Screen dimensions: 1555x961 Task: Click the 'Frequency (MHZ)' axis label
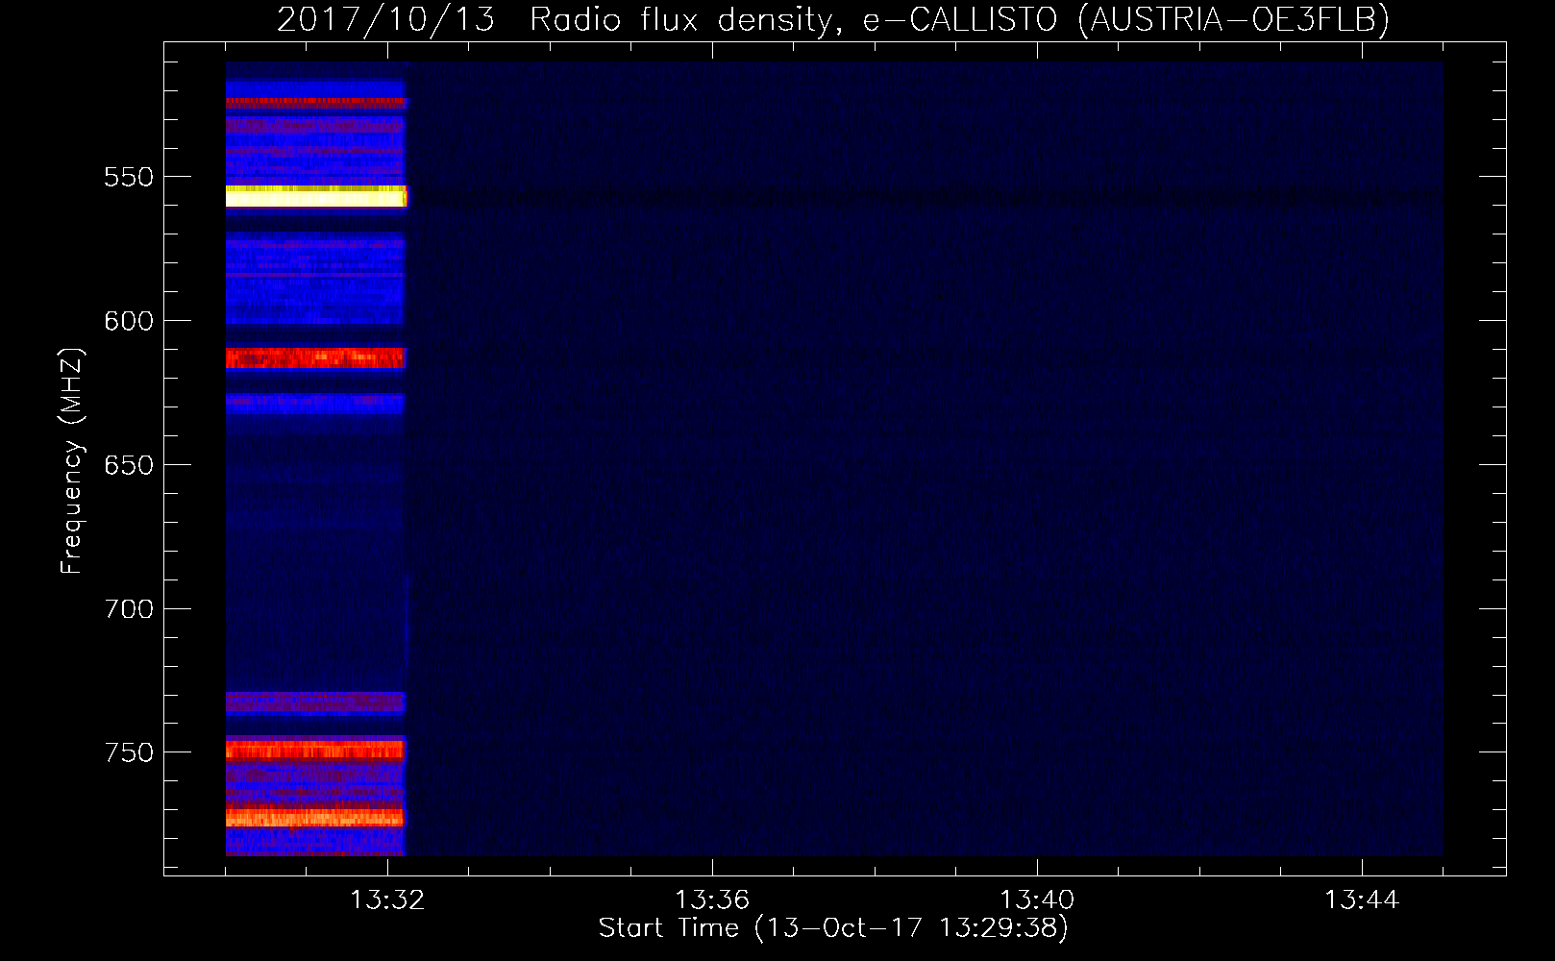72,460
